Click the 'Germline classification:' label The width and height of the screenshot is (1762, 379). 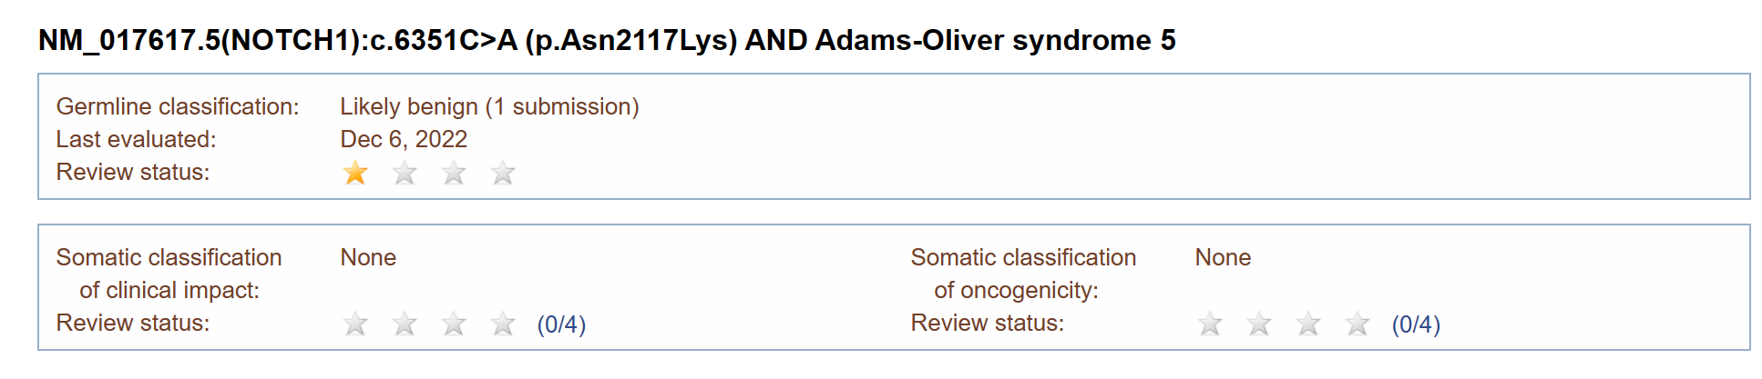178,106
